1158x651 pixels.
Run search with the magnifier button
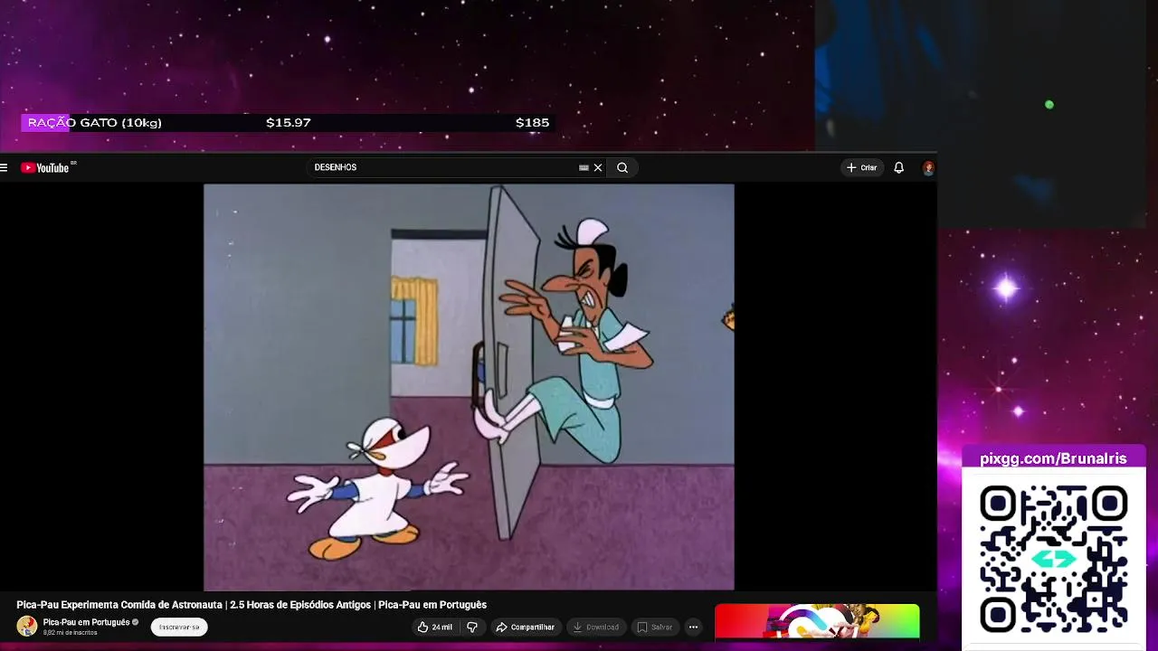(622, 167)
